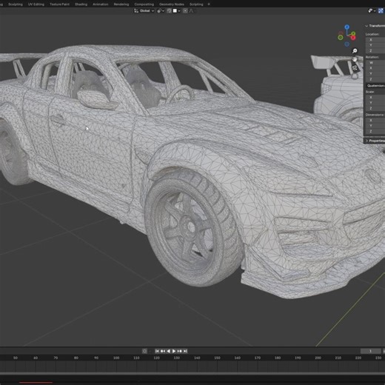Click the Scale Y field
Screen dimensions: 385x385
(x=375, y=103)
